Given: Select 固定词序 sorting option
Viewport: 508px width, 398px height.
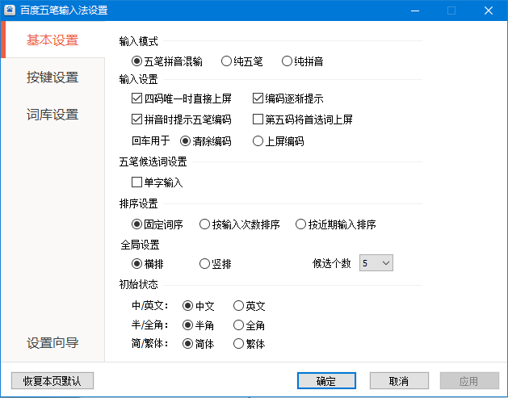Looking at the screenshot, I should click(157, 224).
